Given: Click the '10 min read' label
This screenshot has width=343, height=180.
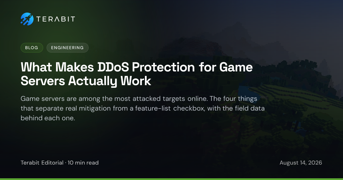Looking at the screenshot, I should (83, 163).
